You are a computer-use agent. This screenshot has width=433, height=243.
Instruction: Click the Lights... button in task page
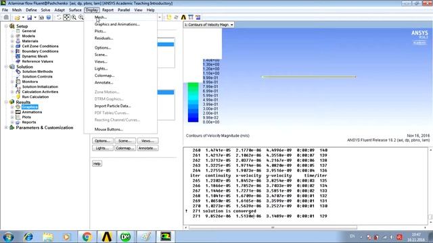click(102, 148)
